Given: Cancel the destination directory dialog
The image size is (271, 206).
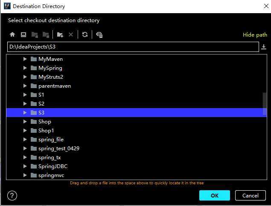Looking at the screenshot, I should coord(250,195).
